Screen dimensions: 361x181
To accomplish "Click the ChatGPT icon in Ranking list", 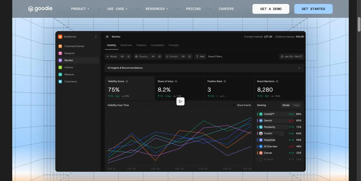I will tap(261, 114).
